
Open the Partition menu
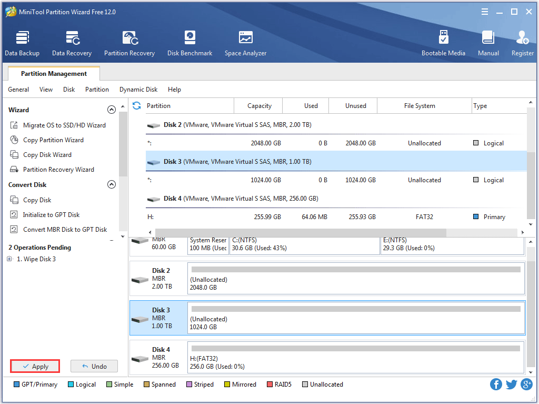tap(97, 90)
